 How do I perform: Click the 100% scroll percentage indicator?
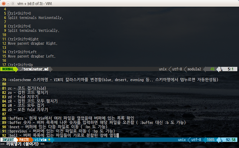click(211, 140)
